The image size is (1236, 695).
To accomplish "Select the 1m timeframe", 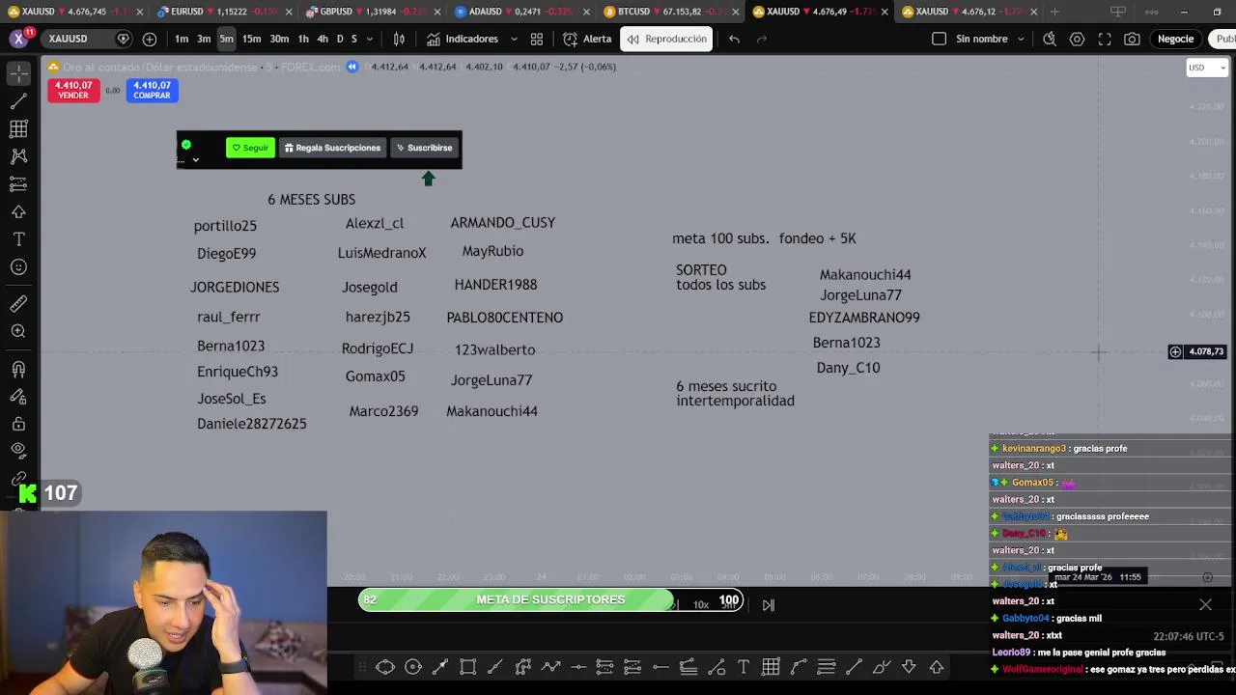I will click(182, 39).
